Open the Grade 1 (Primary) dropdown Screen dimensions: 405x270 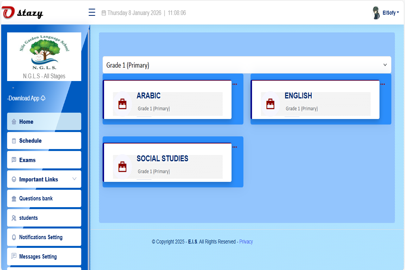coord(246,65)
